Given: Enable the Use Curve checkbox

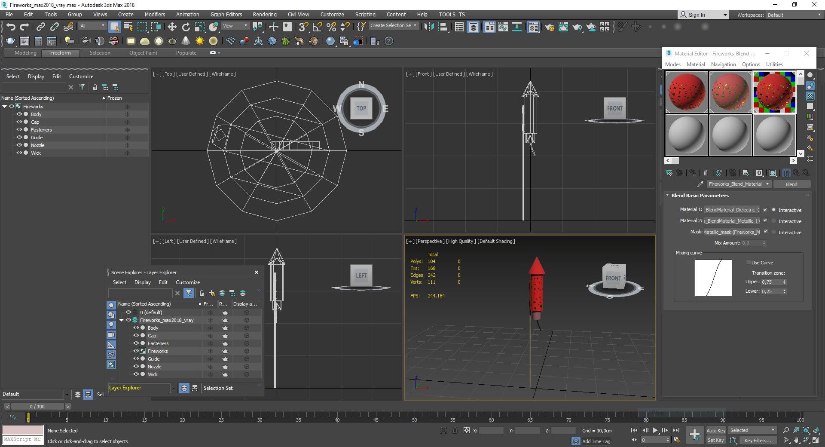Looking at the screenshot, I should [x=748, y=263].
